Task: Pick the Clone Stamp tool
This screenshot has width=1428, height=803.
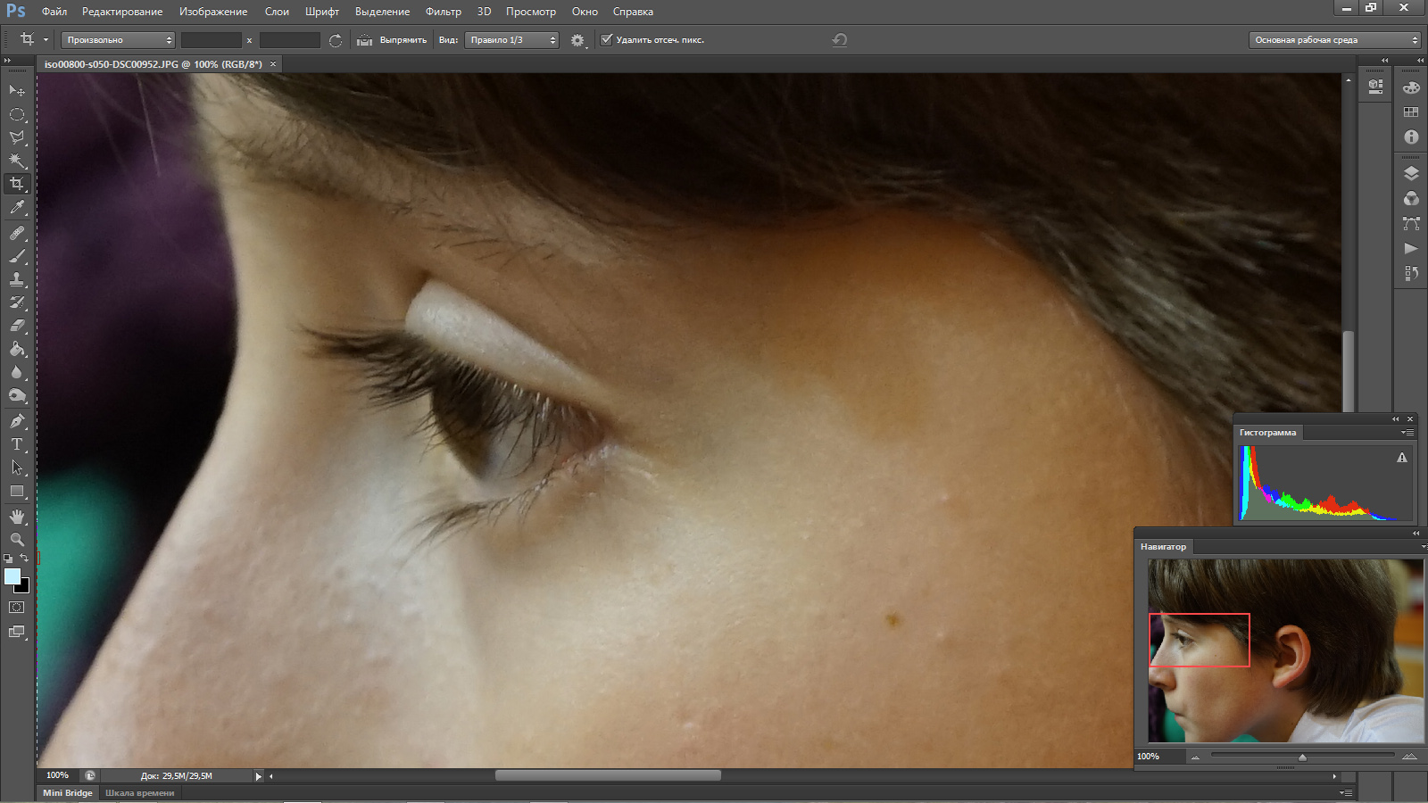Action: [x=17, y=279]
